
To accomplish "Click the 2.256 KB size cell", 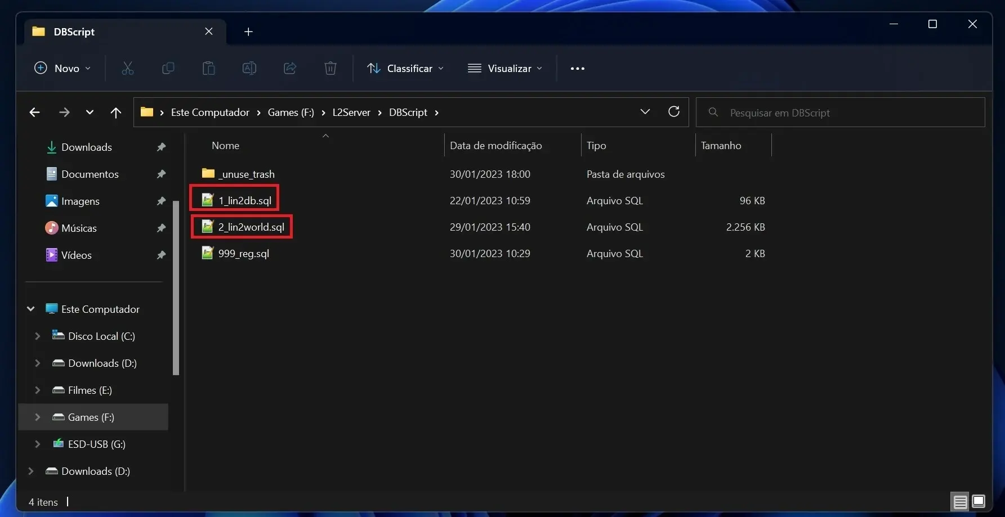I will point(745,227).
